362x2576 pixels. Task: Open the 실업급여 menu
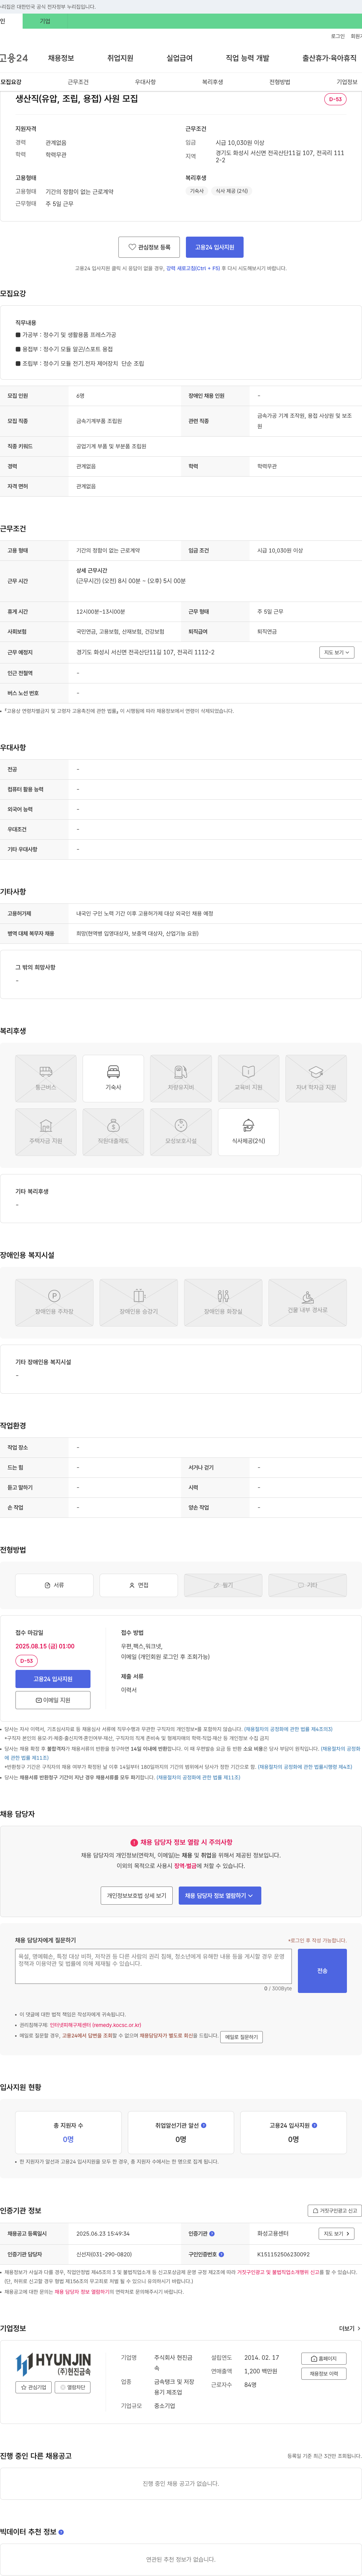[179, 58]
